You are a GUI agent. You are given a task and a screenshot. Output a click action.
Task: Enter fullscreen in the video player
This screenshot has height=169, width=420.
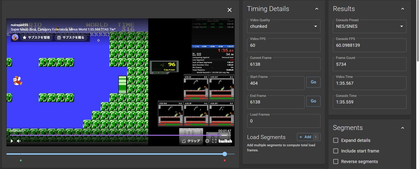(214, 141)
